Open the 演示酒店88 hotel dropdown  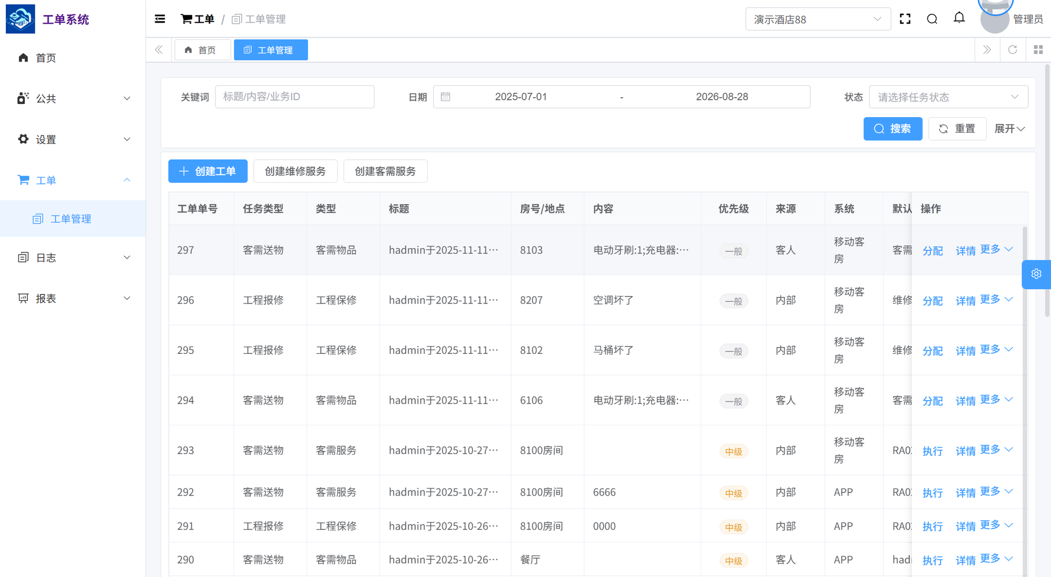(x=818, y=19)
